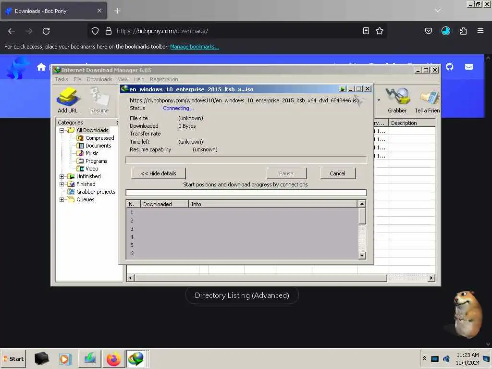The width and height of the screenshot is (492, 369).
Task: Click the List all tabs chevron
Action: (438, 11)
